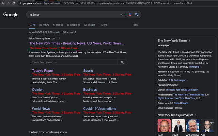
Task: Open the Today's Paper sitelink
Action: click(x=43, y=71)
